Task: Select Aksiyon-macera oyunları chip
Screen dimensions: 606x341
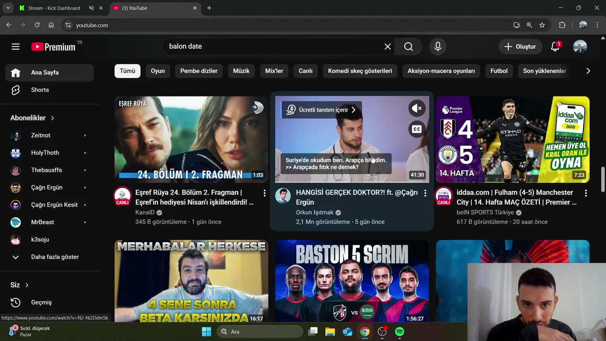Action: pos(441,71)
